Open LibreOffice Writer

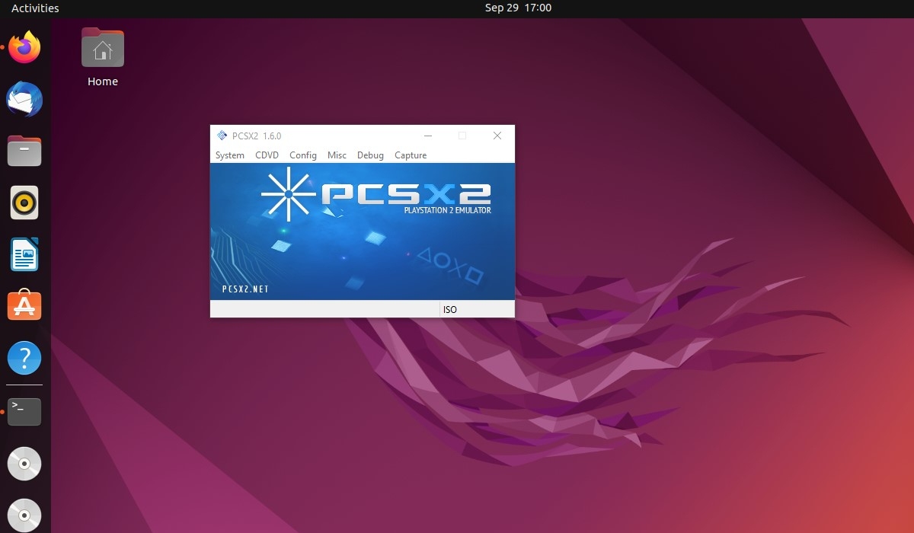click(24, 254)
